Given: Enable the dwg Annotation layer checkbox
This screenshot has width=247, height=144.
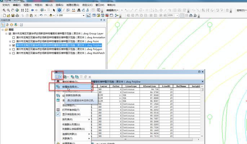Looking at the screenshot, I should (14, 37).
